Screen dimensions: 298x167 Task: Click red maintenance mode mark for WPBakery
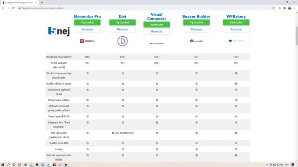coord(236,155)
